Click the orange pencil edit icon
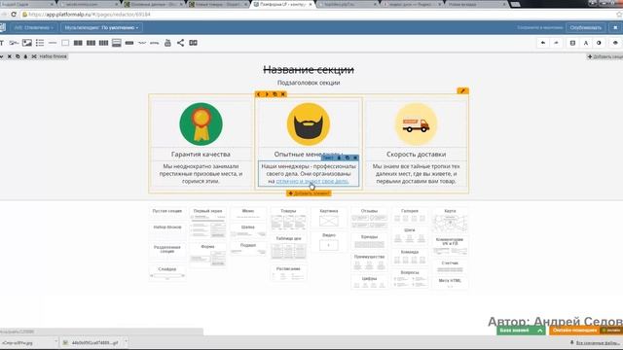The width and height of the screenshot is (623, 350). (x=463, y=90)
